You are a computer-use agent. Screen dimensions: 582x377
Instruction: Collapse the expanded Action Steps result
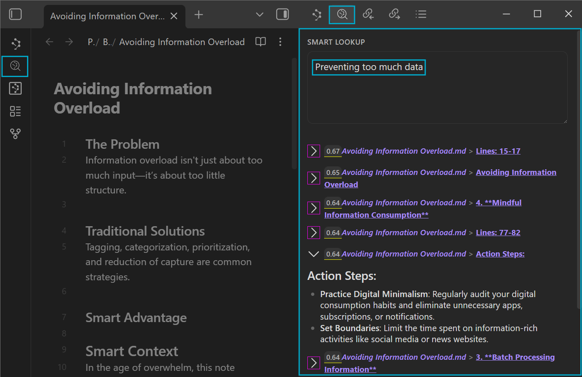point(314,254)
